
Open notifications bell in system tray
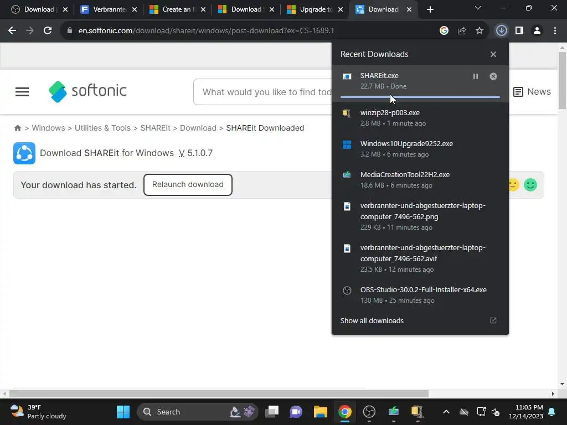coord(552,412)
